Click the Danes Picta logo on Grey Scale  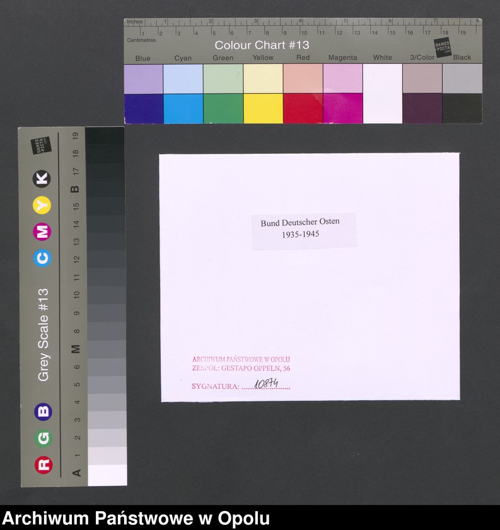coord(40,146)
